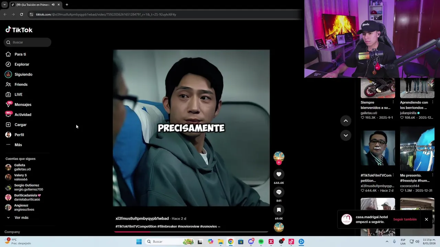The height and width of the screenshot is (247, 440).
Task: Dismiss the casa.madrigal.hotel follow notification
Action: click(x=426, y=219)
